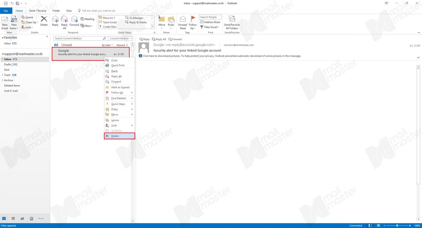The image size is (422, 228).
Task: Open the Follow Up flag dropdown in ribbon
Action: (193, 23)
